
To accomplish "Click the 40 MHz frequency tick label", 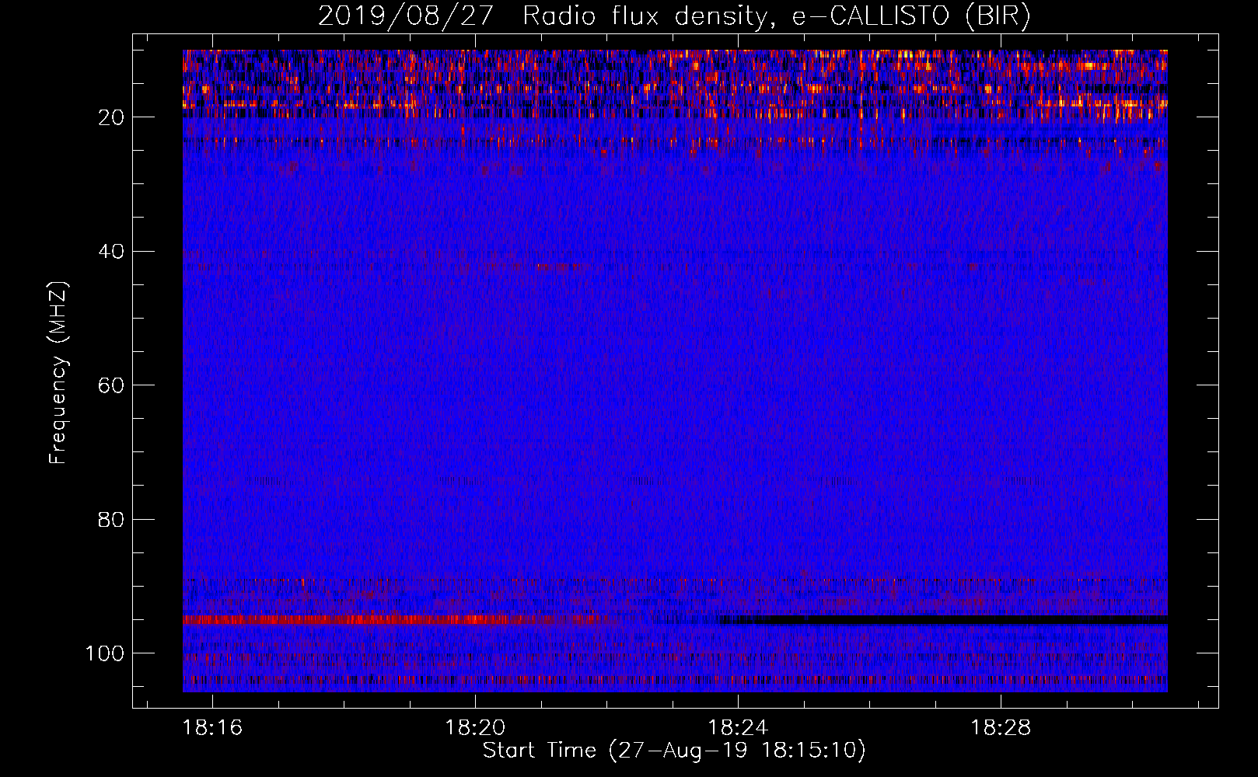I will click(111, 251).
